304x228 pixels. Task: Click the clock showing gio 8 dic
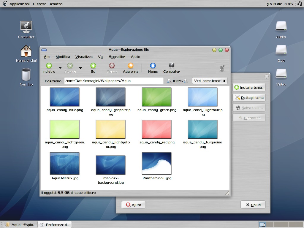point(280,4)
